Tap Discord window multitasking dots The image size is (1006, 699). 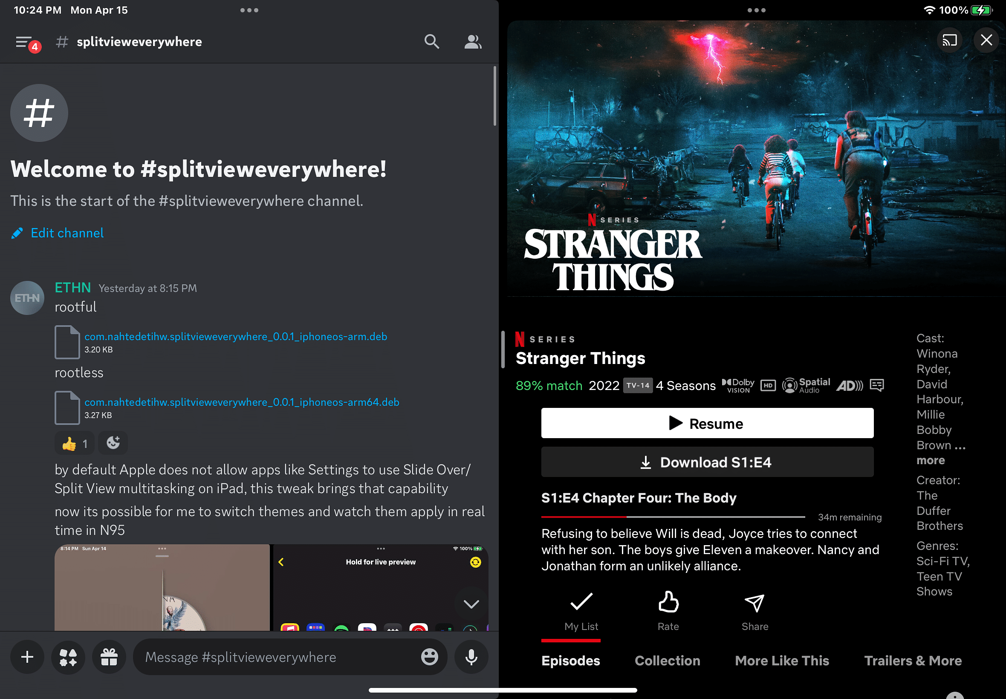(249, 10)
